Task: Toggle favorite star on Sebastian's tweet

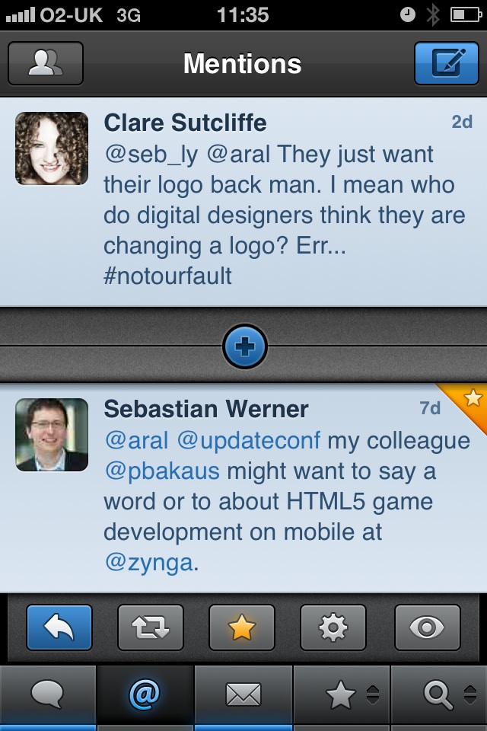Action: tap(242, 627)
